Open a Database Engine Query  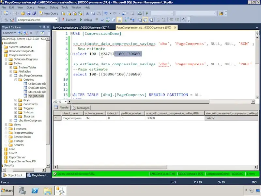63,13
